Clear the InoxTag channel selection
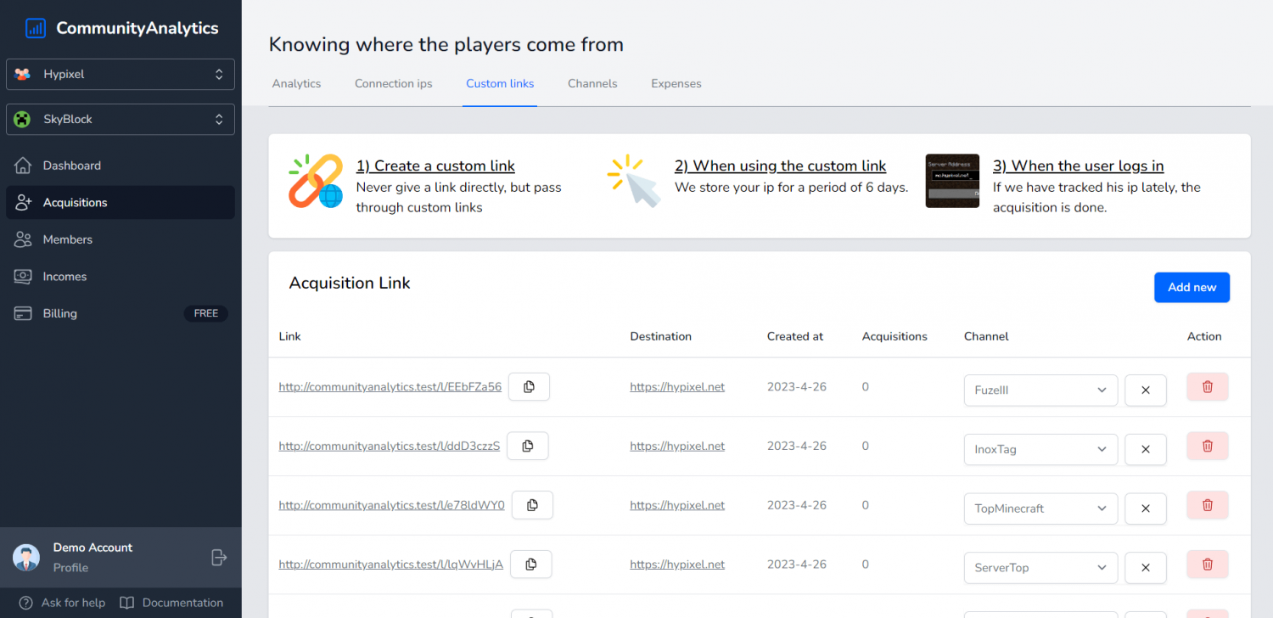The height and width of the screenshot is (618, 1273). [1146, 449]
